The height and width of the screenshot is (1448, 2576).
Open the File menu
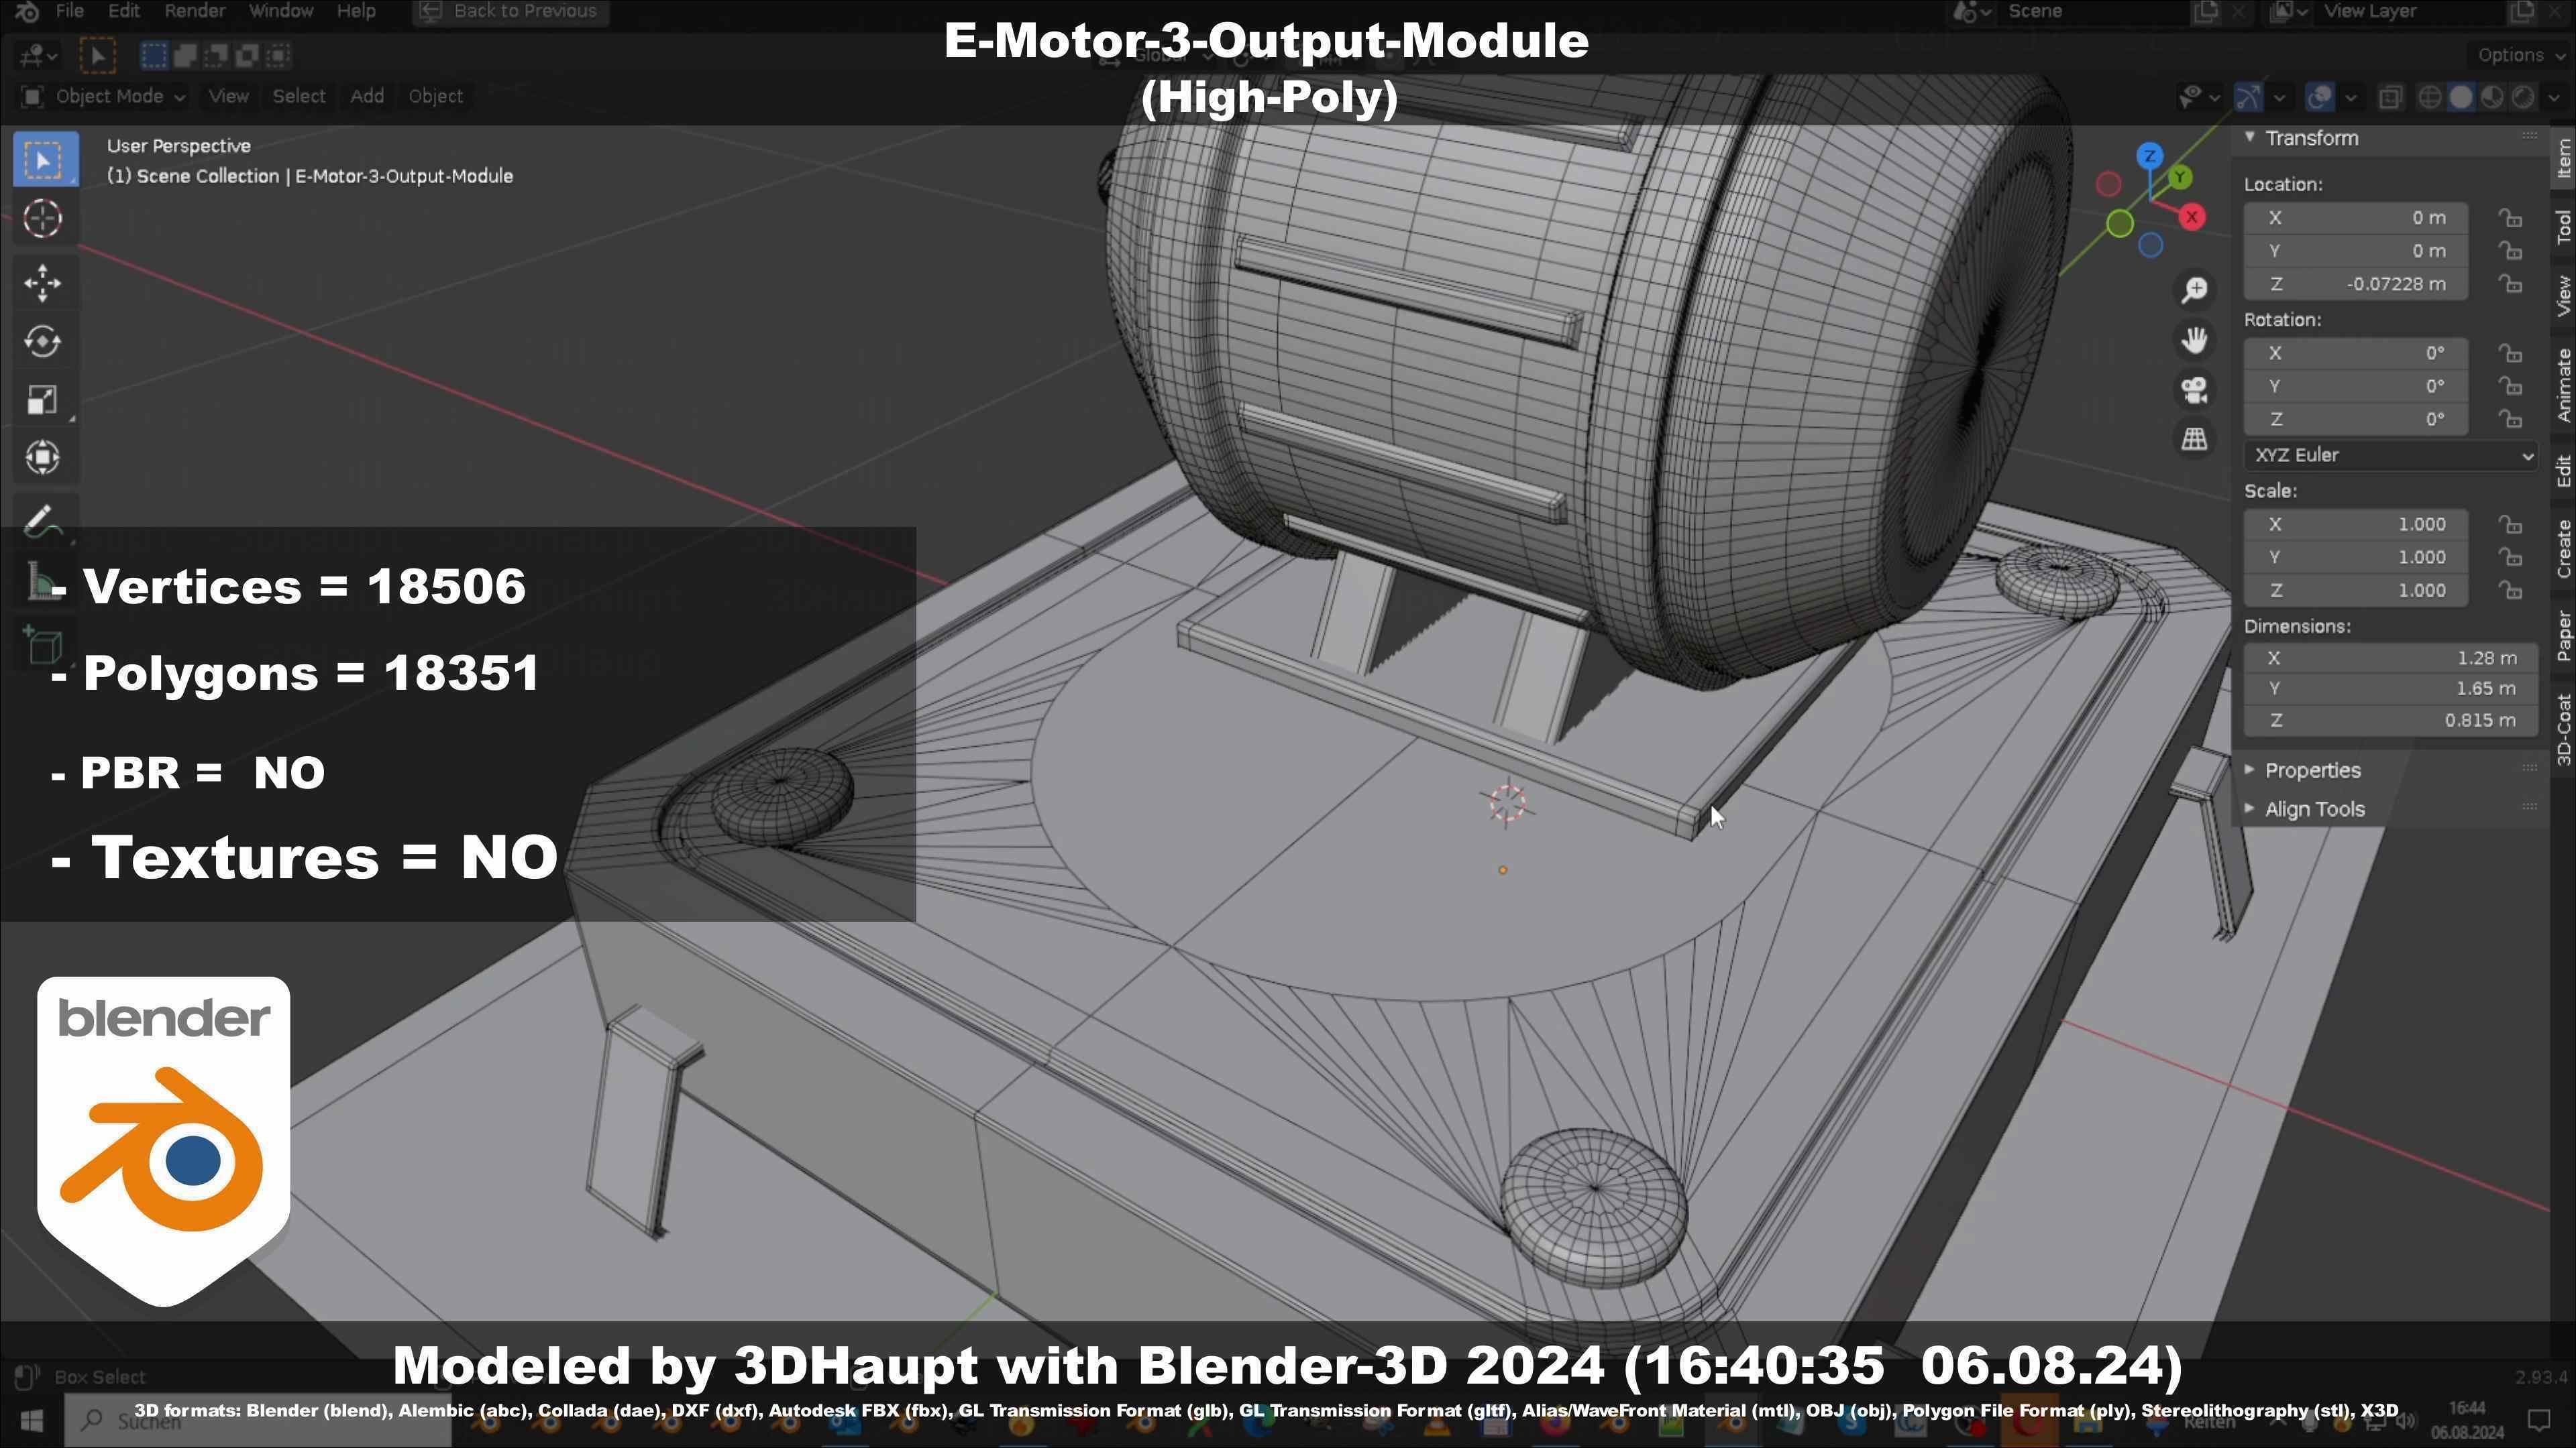pos(69,11)
